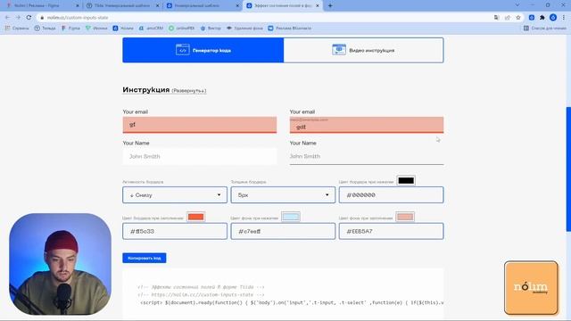Screen dimensions: 571x321
Task: Click the padlock icon in address bar
Action: (x=42, y=18)
